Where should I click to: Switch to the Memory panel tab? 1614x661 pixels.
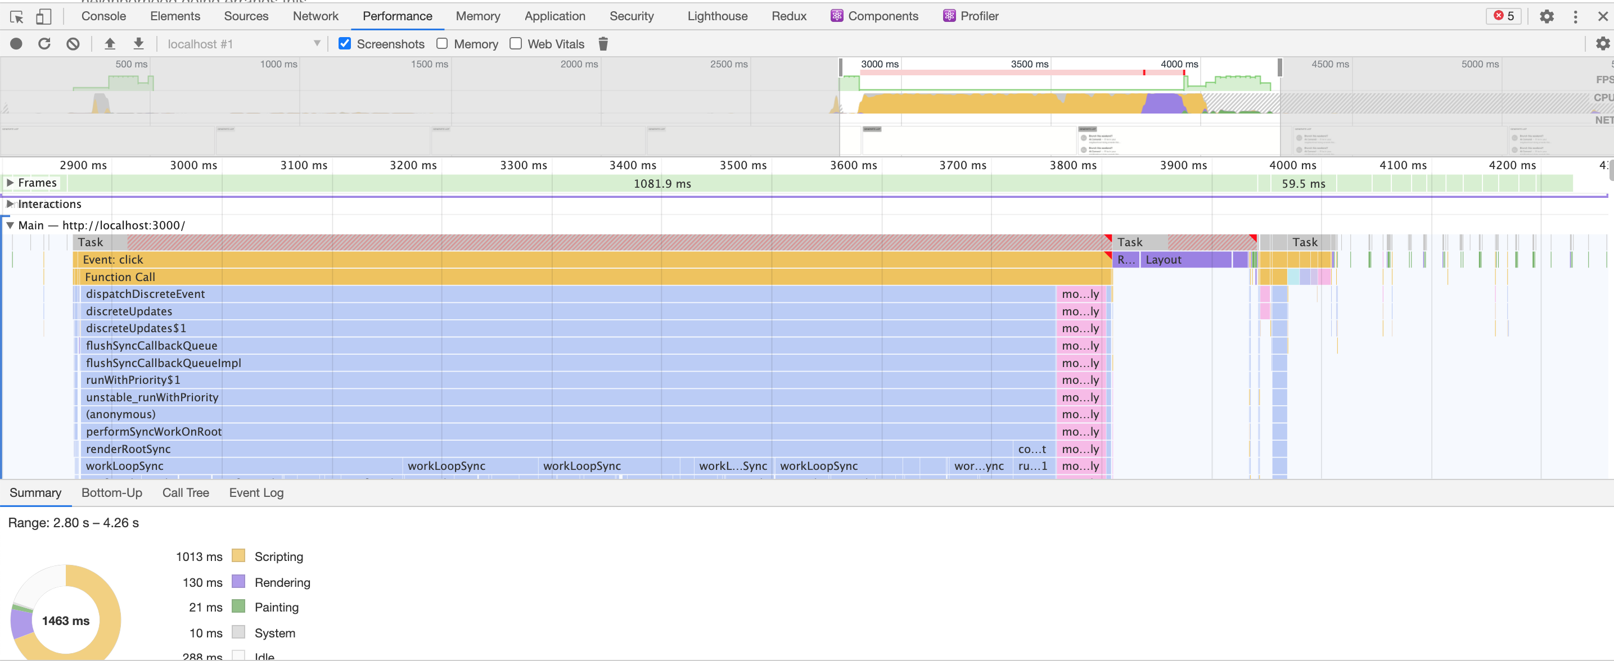coord(477,16)
